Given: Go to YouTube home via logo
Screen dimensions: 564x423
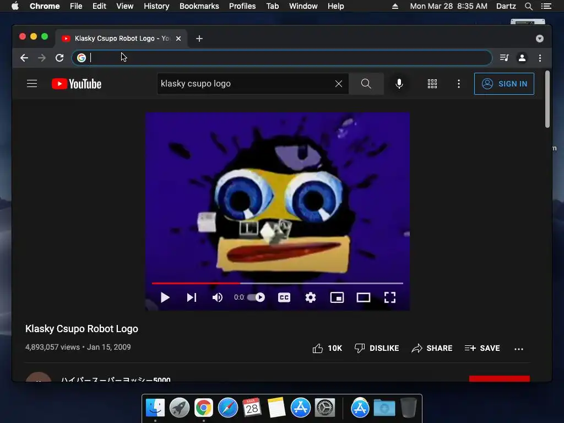Looking at the screenshot, I should pos(77,84).
